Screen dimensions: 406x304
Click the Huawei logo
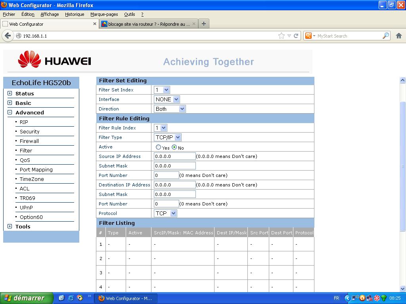(x=54, y=59)
